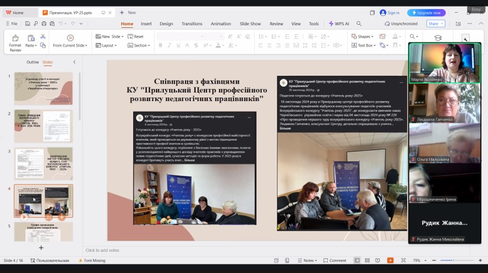The width and height of the screenshot is (488, 273).
Task: Switch to Outline view in side panel
Action: click(32, 62)
